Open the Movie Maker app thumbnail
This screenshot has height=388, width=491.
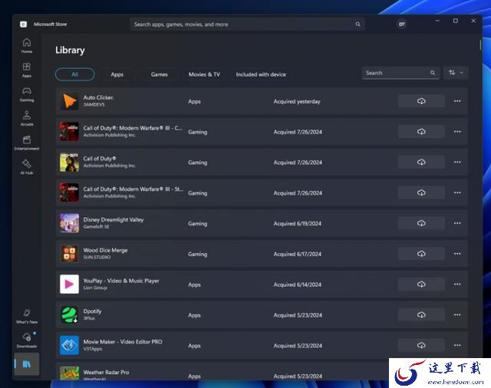pyautogui.click(x=69, y=346)
